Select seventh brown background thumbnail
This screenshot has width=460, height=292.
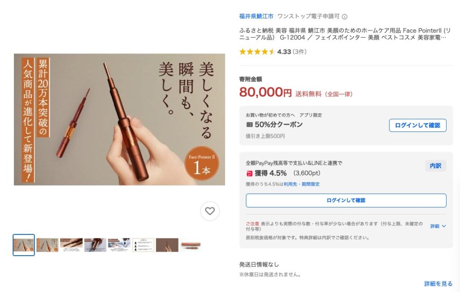pyautogui.click(x=167, y=245)
